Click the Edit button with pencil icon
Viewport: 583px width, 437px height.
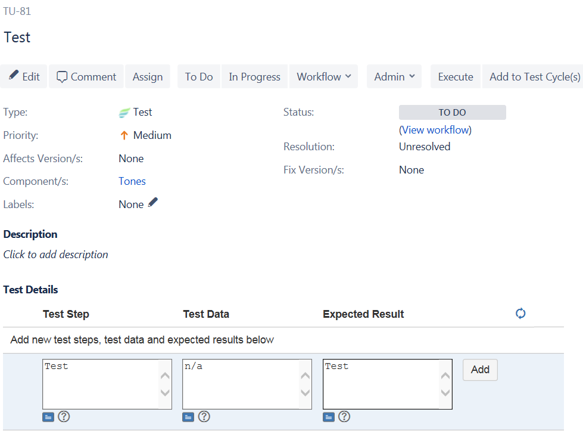coord(24,76)
